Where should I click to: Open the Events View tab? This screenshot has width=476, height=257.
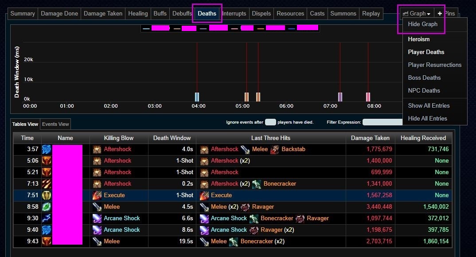[x=55, y=124]
